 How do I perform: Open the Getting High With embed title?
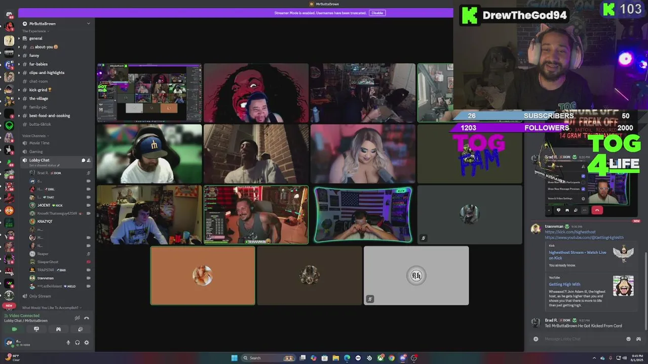[x=564, y=285]
